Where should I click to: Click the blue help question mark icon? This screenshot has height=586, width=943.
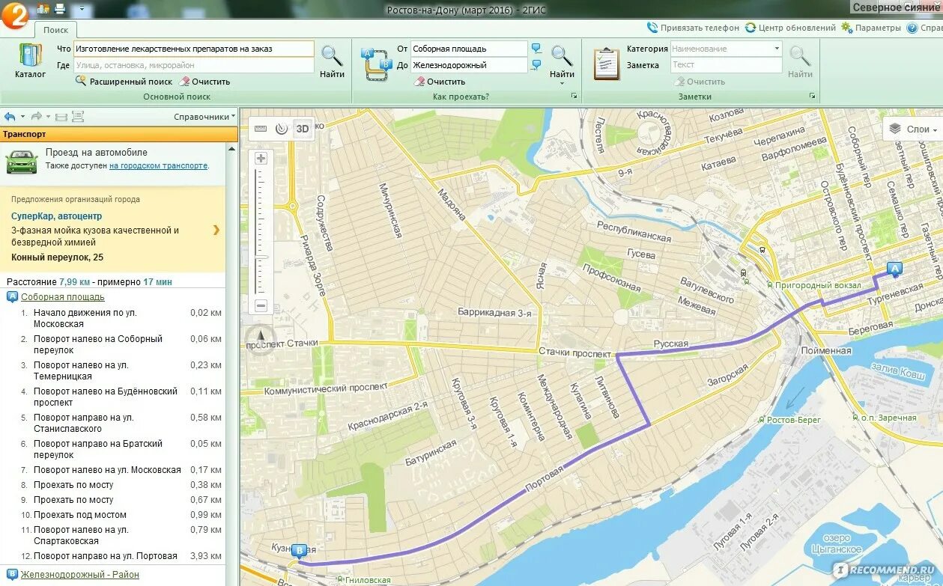(912, 28)
